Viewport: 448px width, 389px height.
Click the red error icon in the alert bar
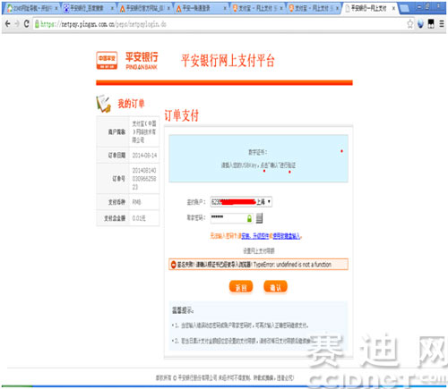[x=173, y=265]
